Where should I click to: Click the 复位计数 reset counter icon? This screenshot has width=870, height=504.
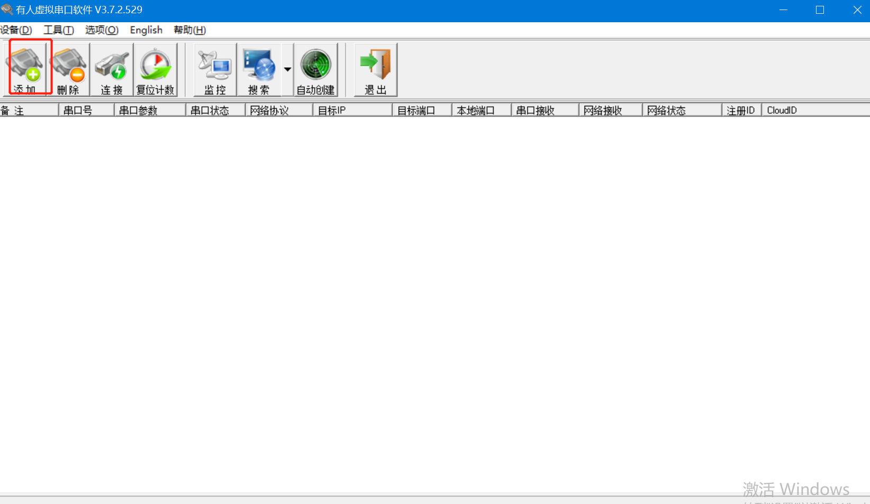click(x=155, y=69)
